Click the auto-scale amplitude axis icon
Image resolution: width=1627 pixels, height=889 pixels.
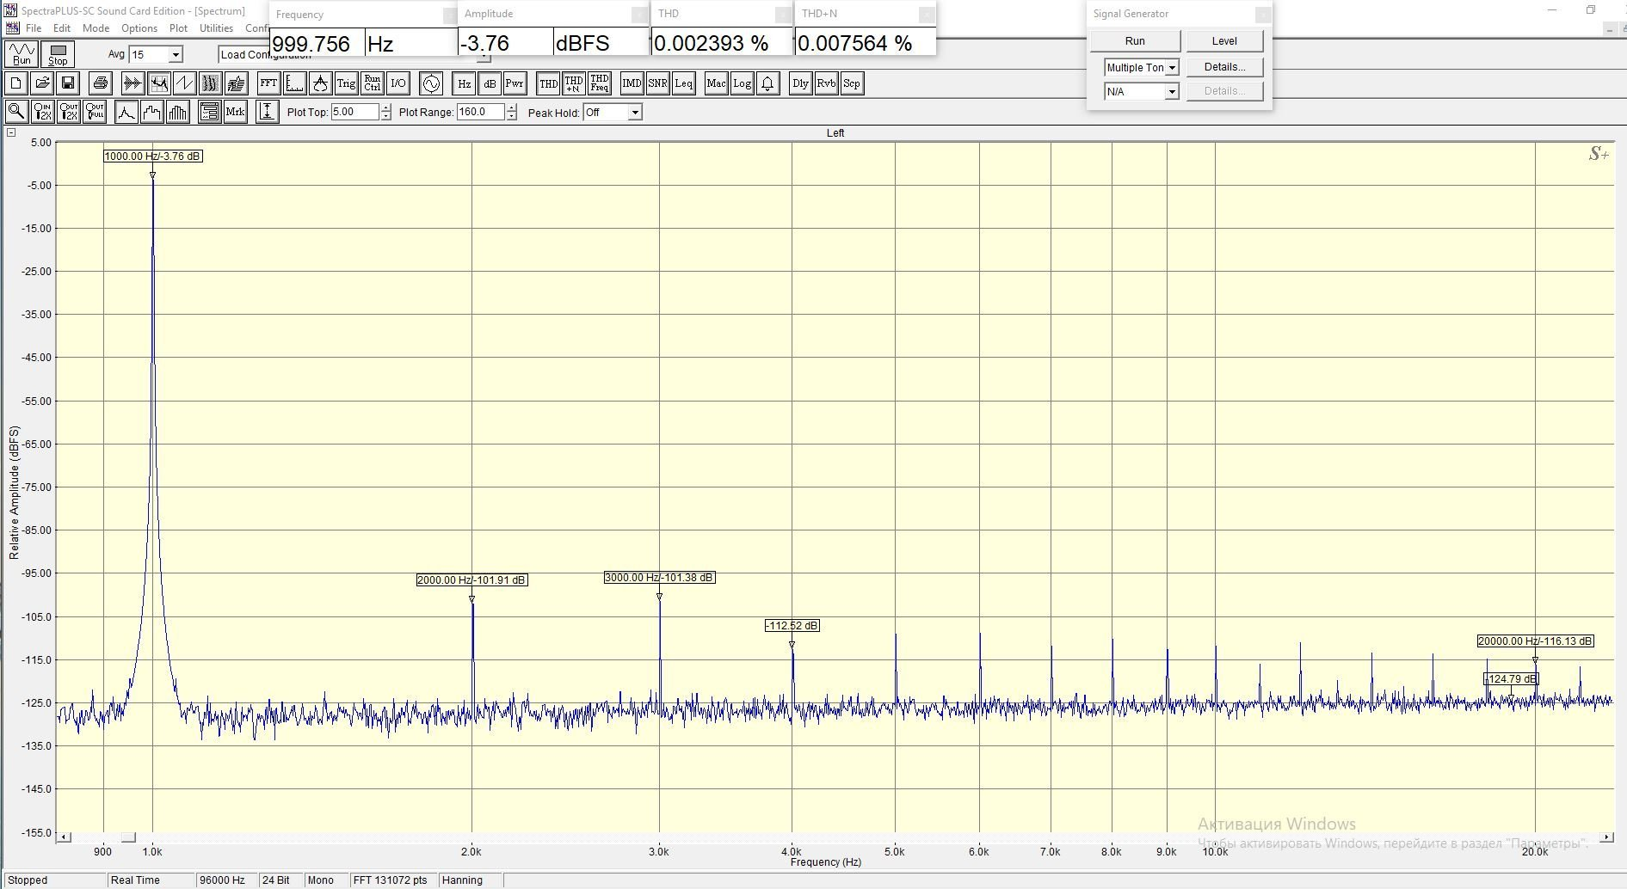[268, 112]
